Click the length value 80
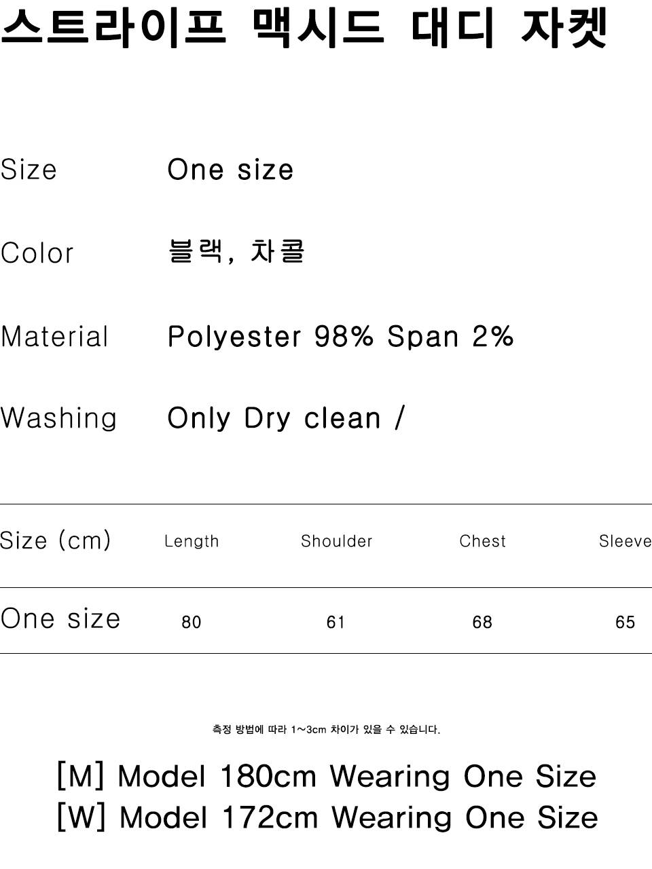 coord(192,622)
